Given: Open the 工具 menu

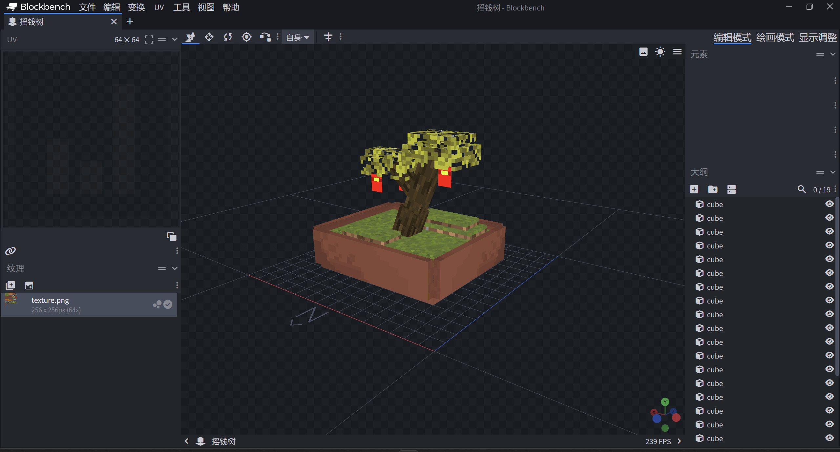Looking at the screenshot, I should [181, 7].
